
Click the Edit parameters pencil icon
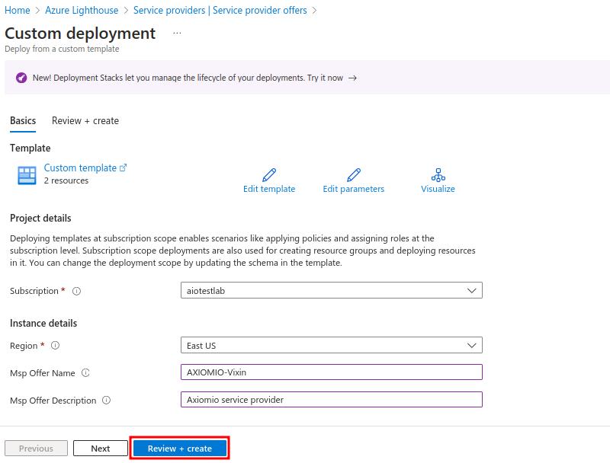353,175
